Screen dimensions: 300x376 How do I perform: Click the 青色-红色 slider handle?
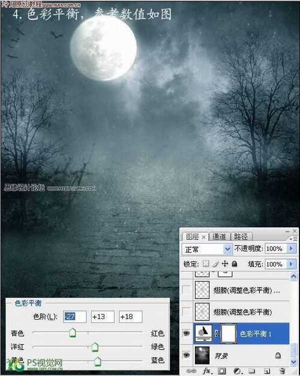click(x=72, y=332)
